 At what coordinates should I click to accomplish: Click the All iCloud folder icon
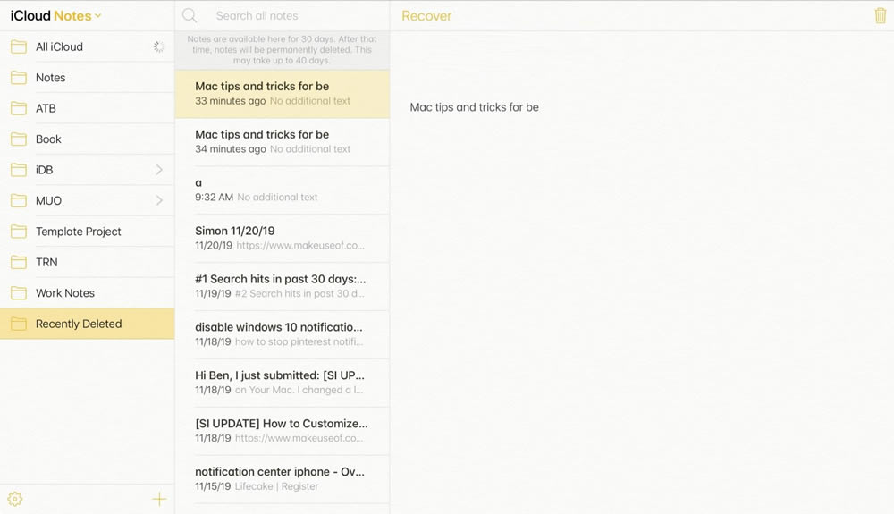[19, 46]
